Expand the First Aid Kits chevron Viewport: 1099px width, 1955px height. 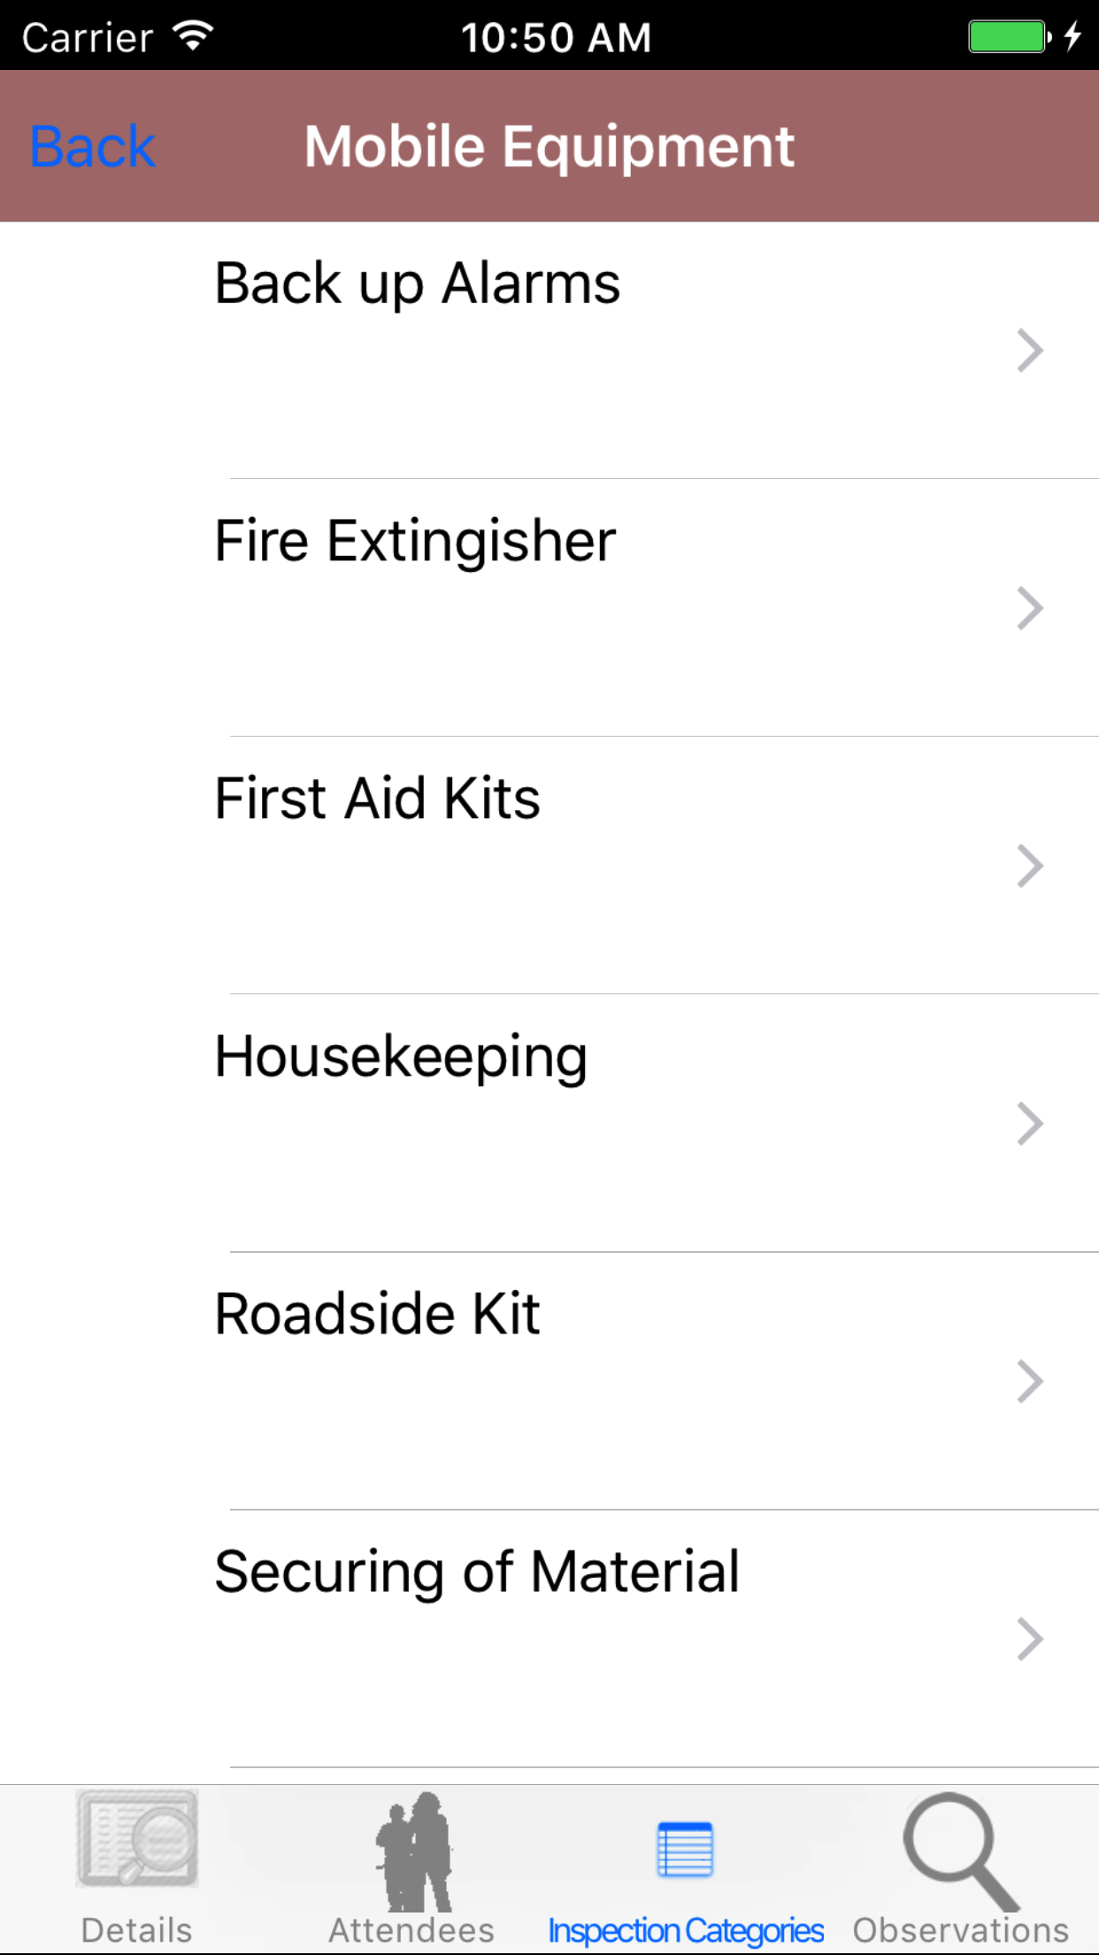1030,866
